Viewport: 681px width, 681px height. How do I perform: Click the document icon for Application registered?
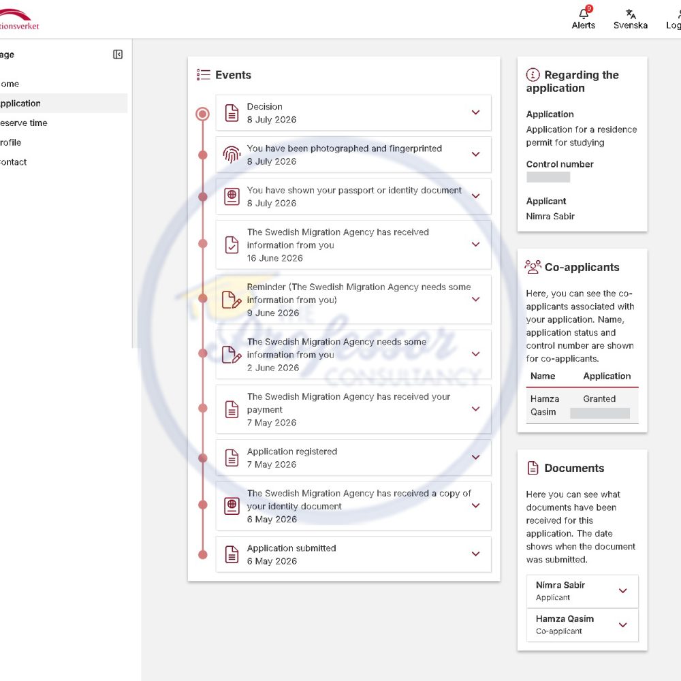[x=232, y=458]
